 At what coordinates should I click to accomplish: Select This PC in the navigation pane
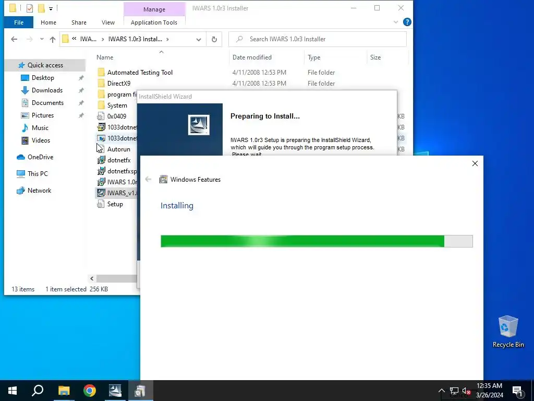tap(38, 173)
